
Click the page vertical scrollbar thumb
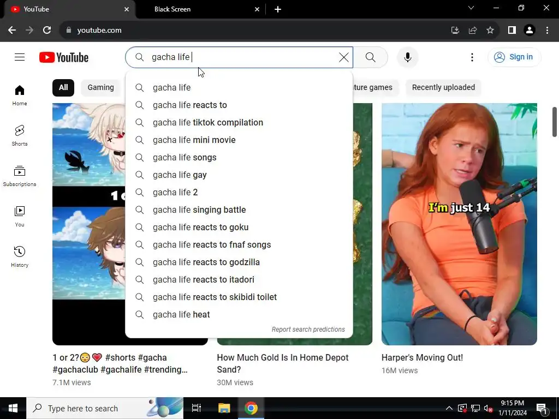555,122
